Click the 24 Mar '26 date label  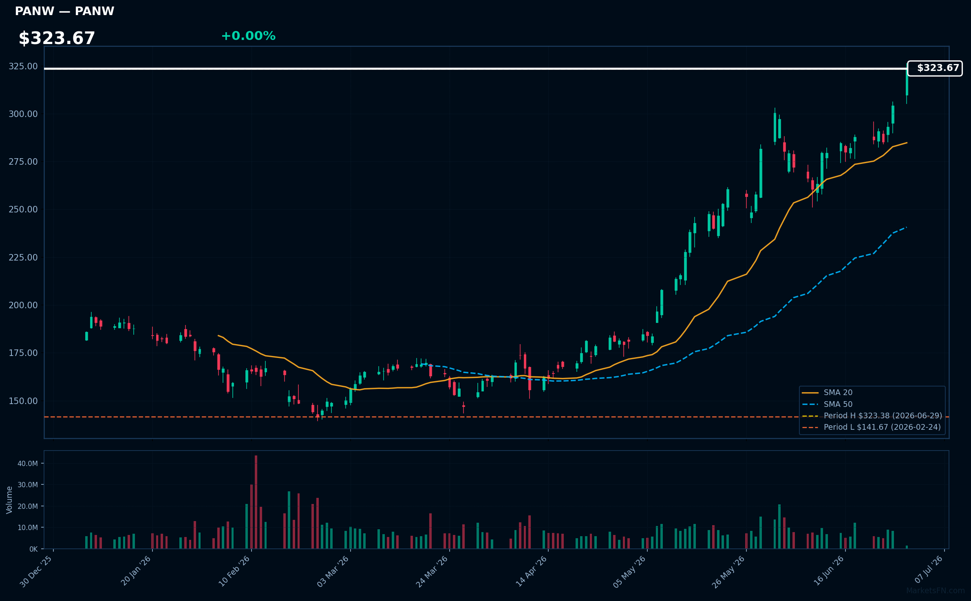click(x=432, y=571)
